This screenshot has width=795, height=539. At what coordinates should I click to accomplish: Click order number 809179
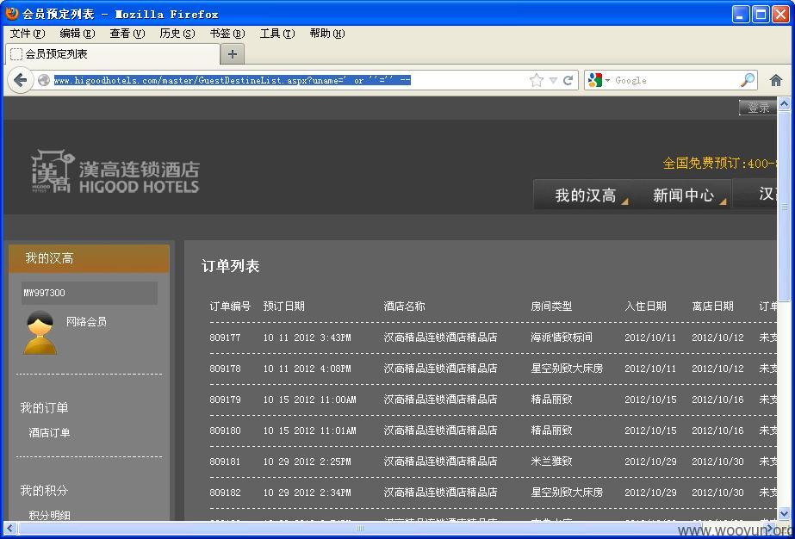pos(225,399)
